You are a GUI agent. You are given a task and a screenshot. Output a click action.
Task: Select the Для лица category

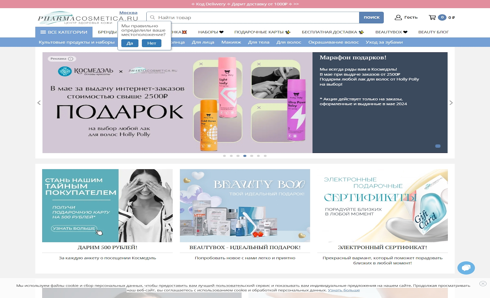(203, 42)
